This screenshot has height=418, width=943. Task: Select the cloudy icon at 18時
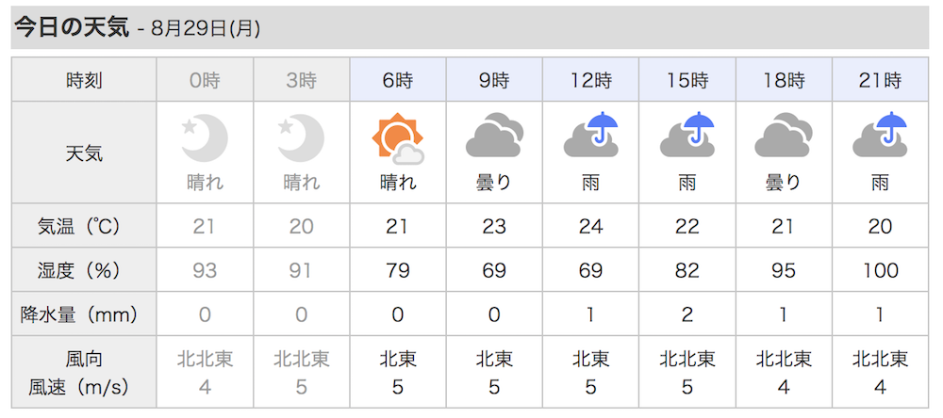click(x=784, y=136)
